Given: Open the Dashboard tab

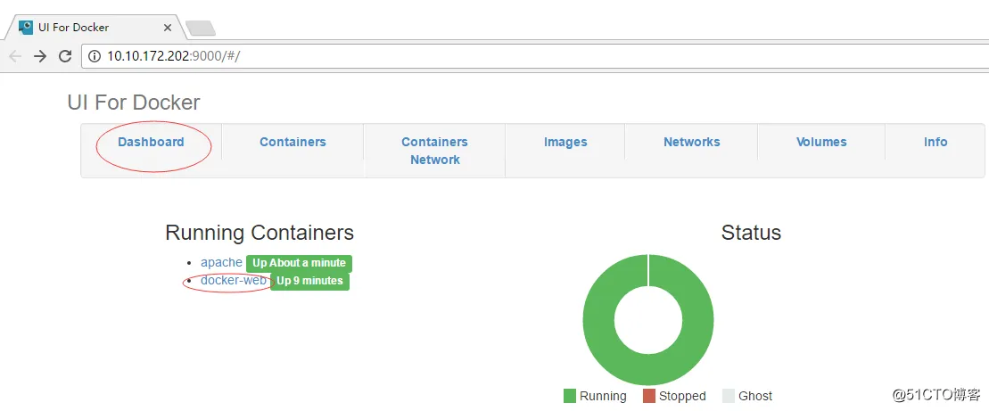Looking at the screenshot, I should point(151,142).
